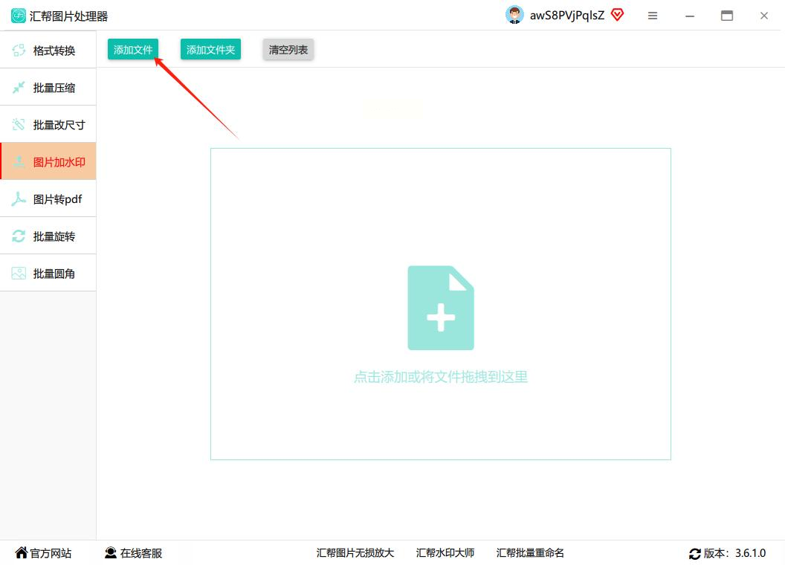Click the 格式转换 sidebar icon
The height and width of the screenshot is (565, 785).
(x=19, y=50)
